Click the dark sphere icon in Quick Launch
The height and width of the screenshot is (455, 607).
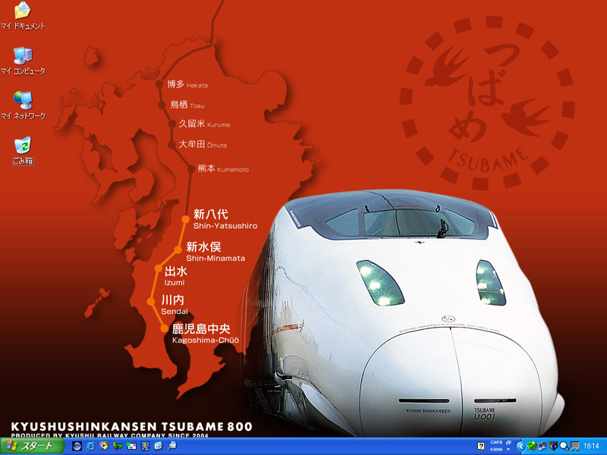[77, 446]
